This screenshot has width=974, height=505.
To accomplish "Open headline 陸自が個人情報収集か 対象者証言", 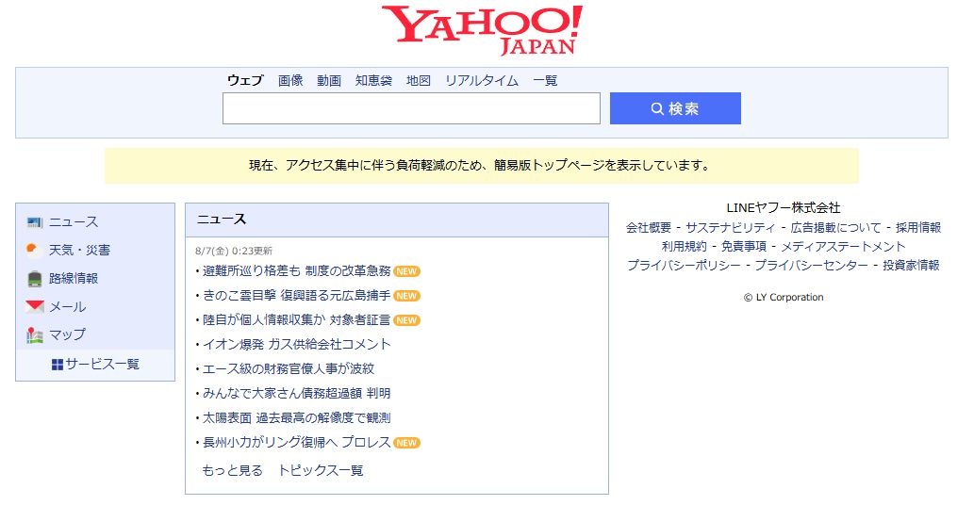I will pyautogui.click(x=297, y=320).
